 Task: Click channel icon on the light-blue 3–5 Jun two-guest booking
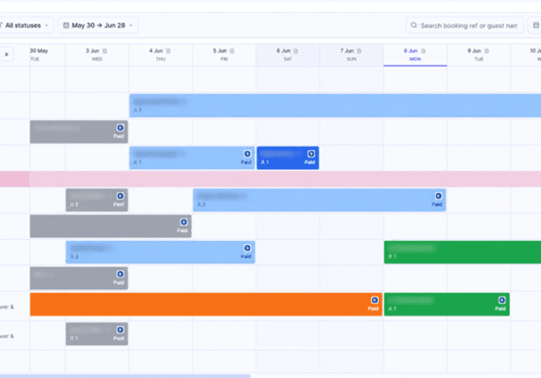pyautogui.click(x=247, y=248)
